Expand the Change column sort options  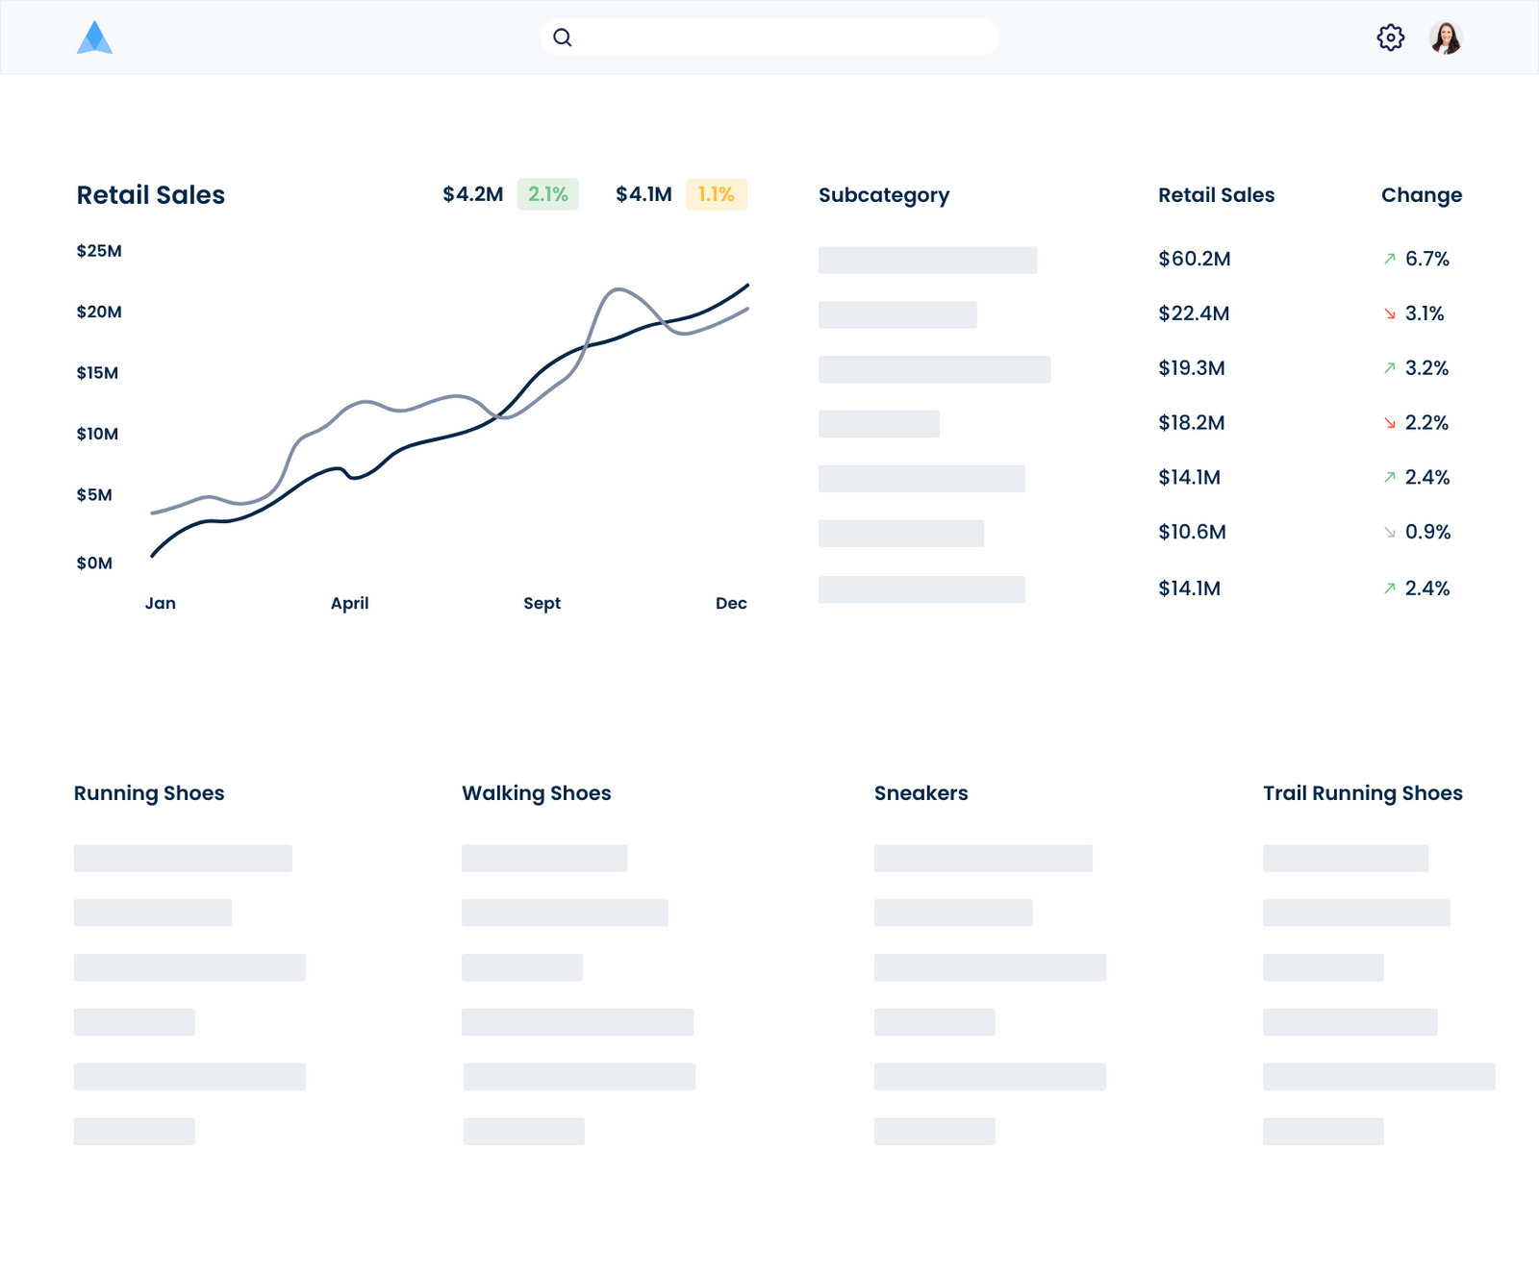(x=1422, y=194)
